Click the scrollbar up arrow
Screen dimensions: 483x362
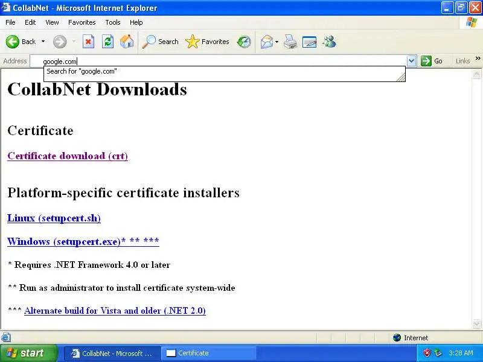coord(476,74)
